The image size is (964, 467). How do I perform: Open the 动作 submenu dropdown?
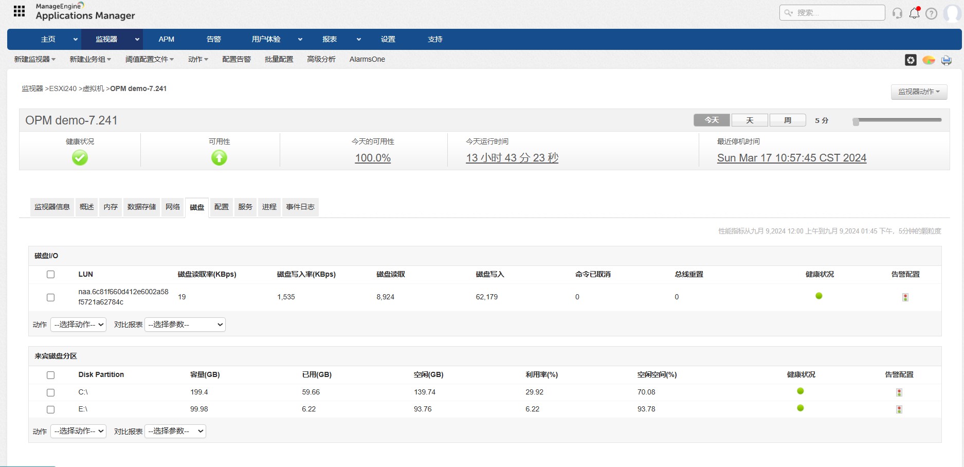198,59
